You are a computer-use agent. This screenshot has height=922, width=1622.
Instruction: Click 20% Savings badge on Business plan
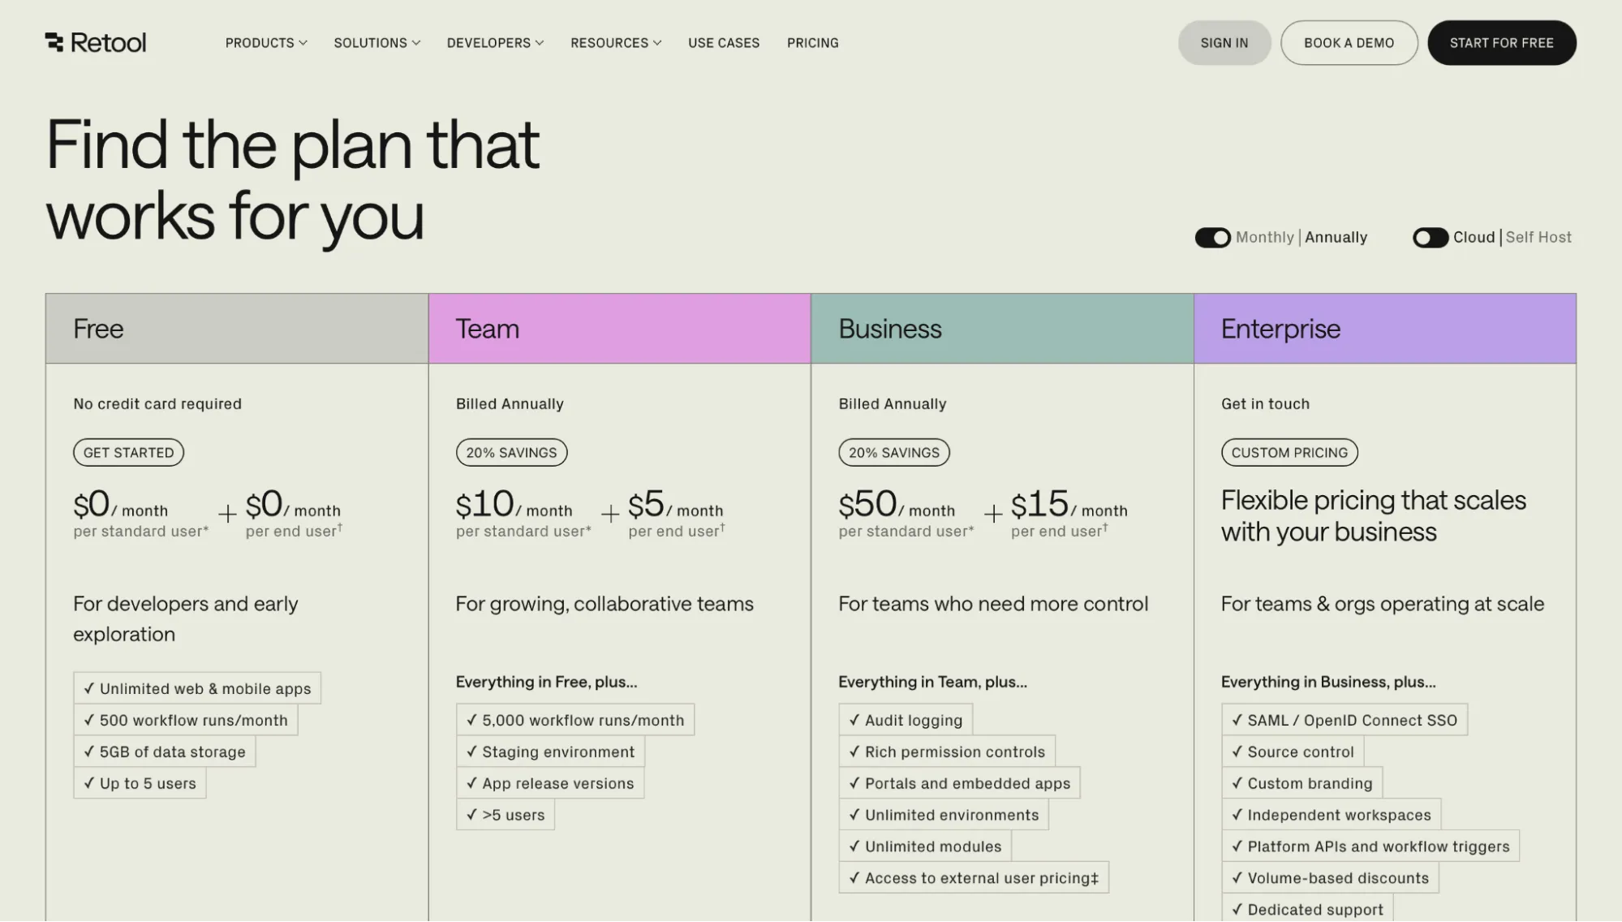(x=894, y=453)
